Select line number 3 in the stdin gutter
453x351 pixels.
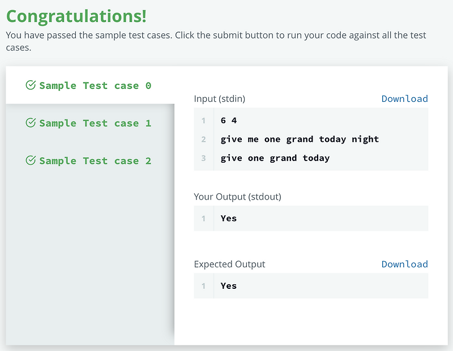coord(203,158)
